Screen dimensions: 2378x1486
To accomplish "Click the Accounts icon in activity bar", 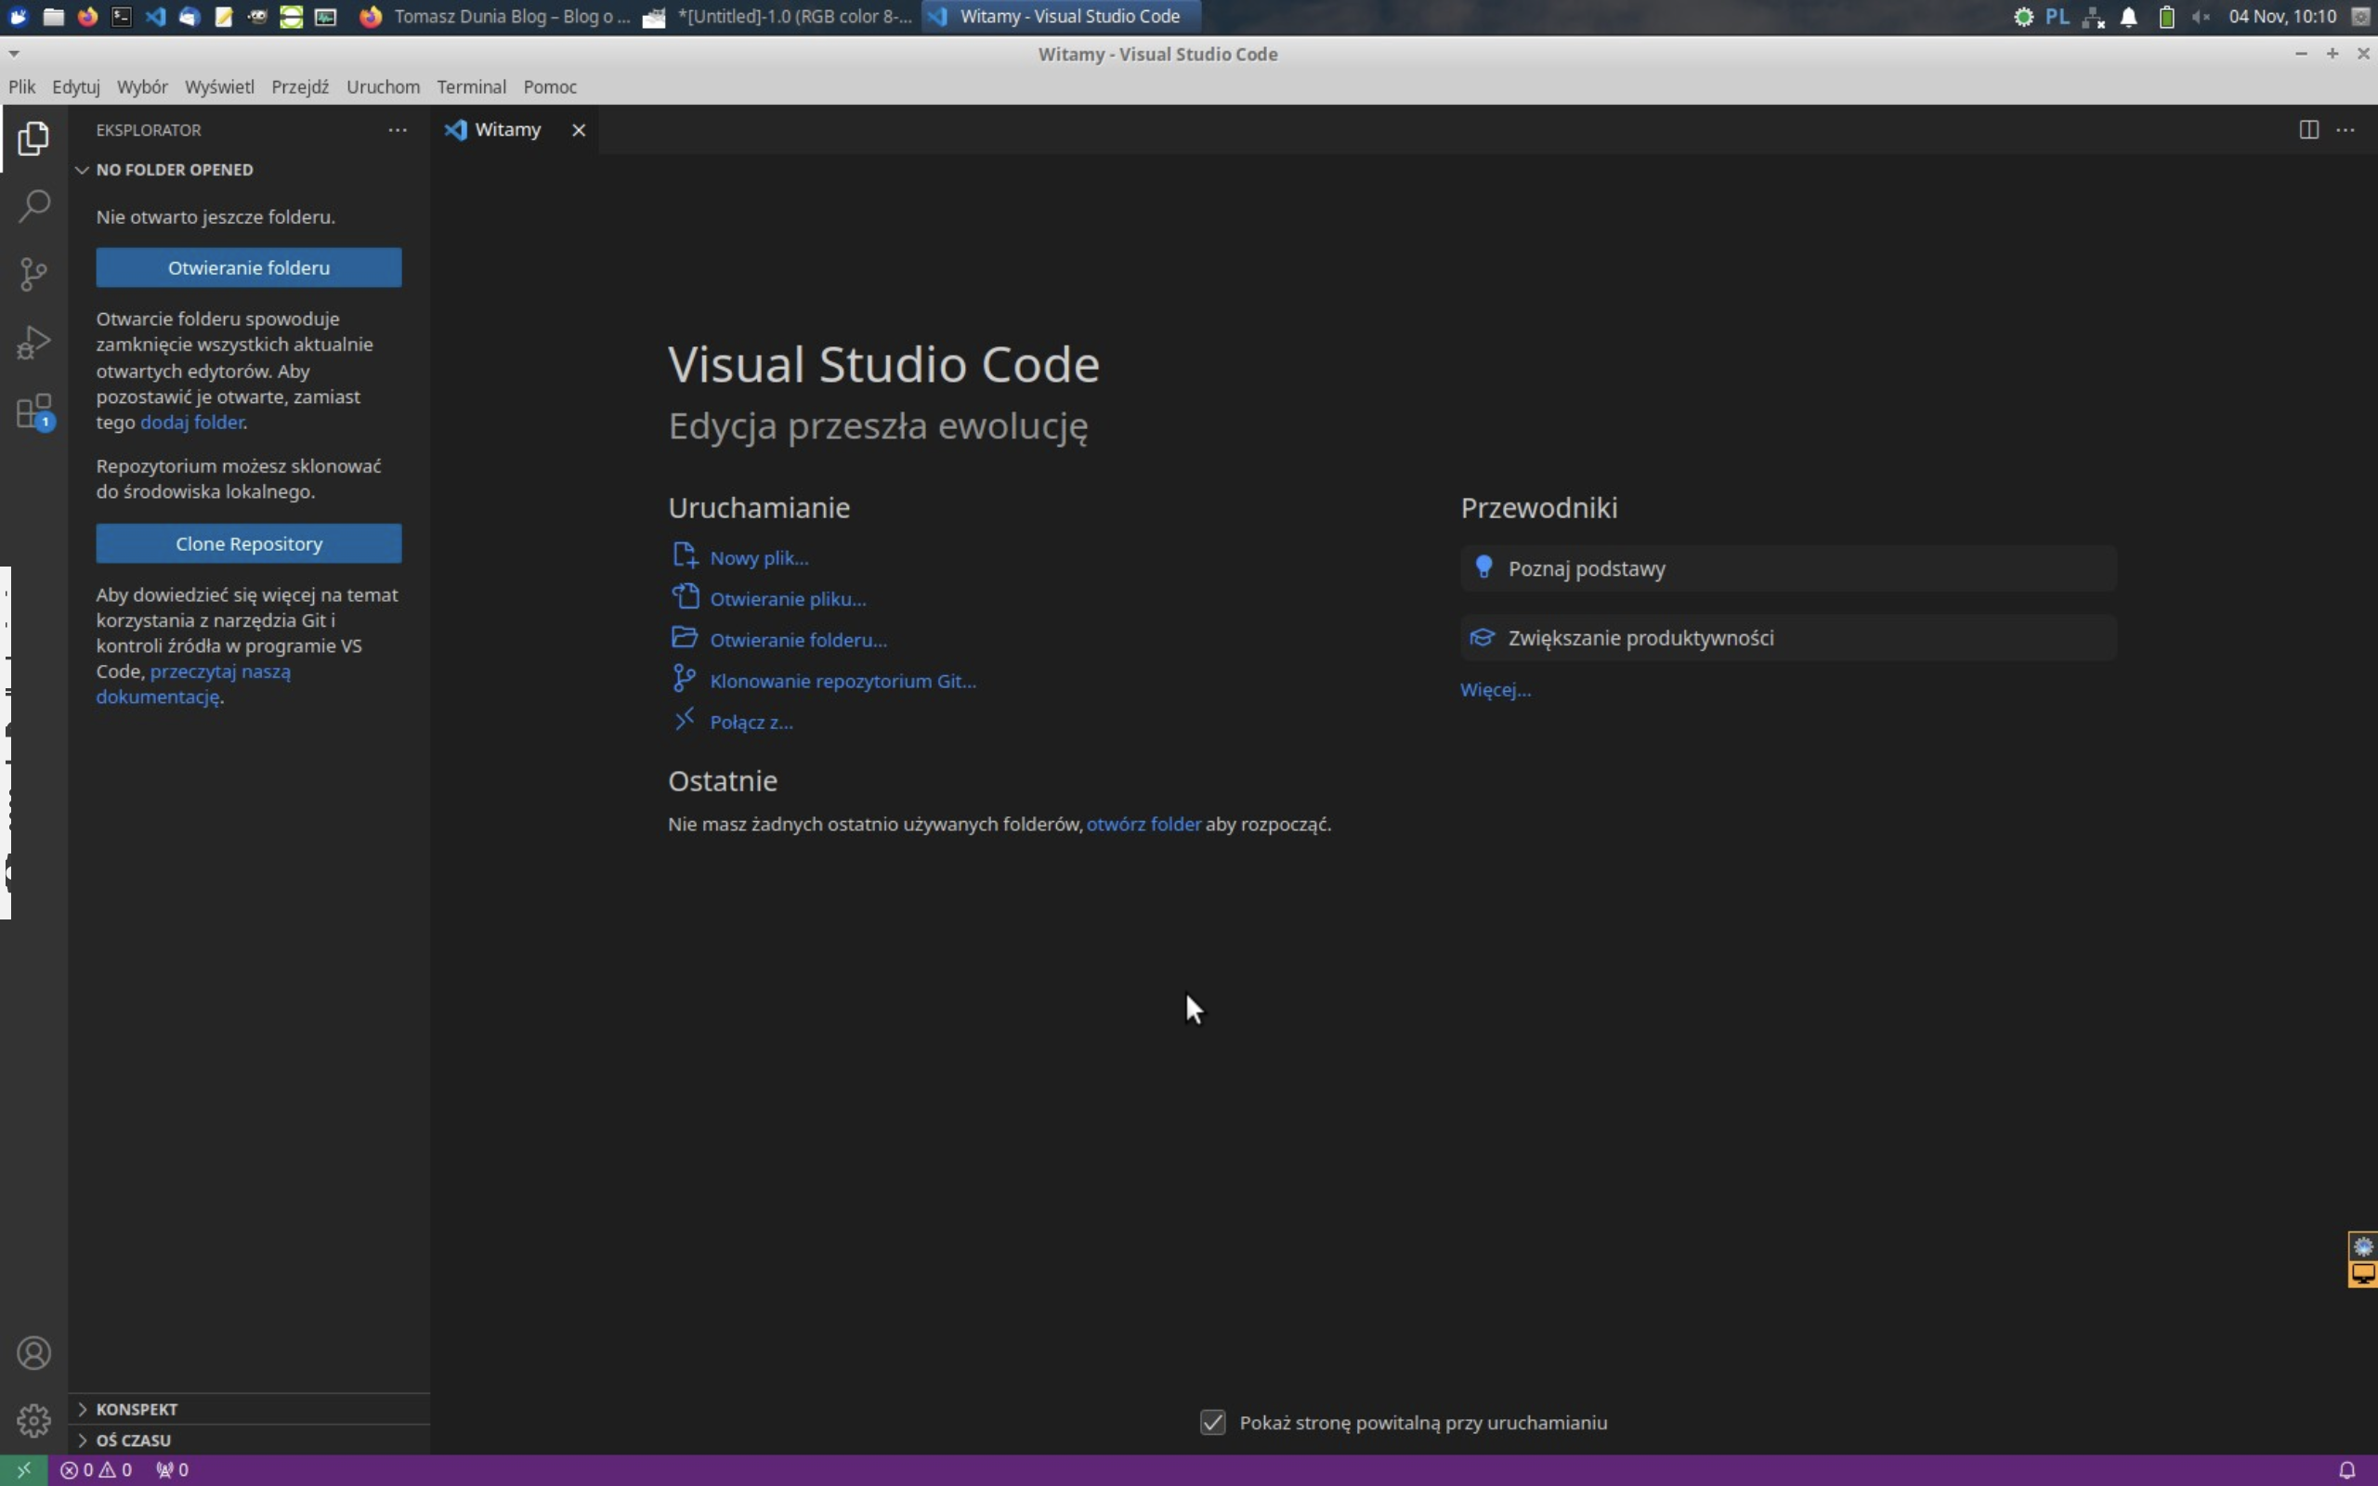I will 33,1353.
